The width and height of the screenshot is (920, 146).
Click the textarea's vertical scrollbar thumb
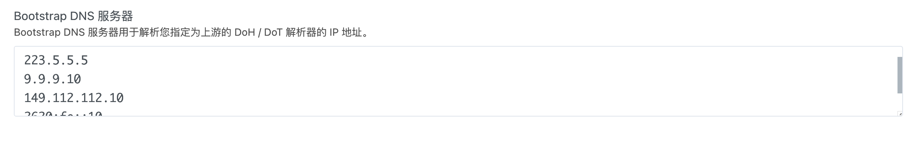pos(899,75)
